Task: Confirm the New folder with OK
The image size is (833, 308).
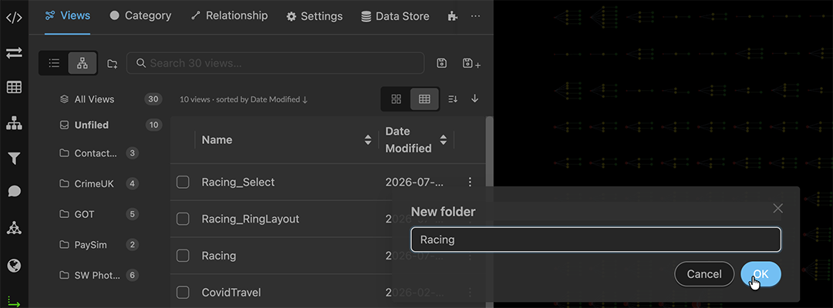Action: [x=760, y=274]
